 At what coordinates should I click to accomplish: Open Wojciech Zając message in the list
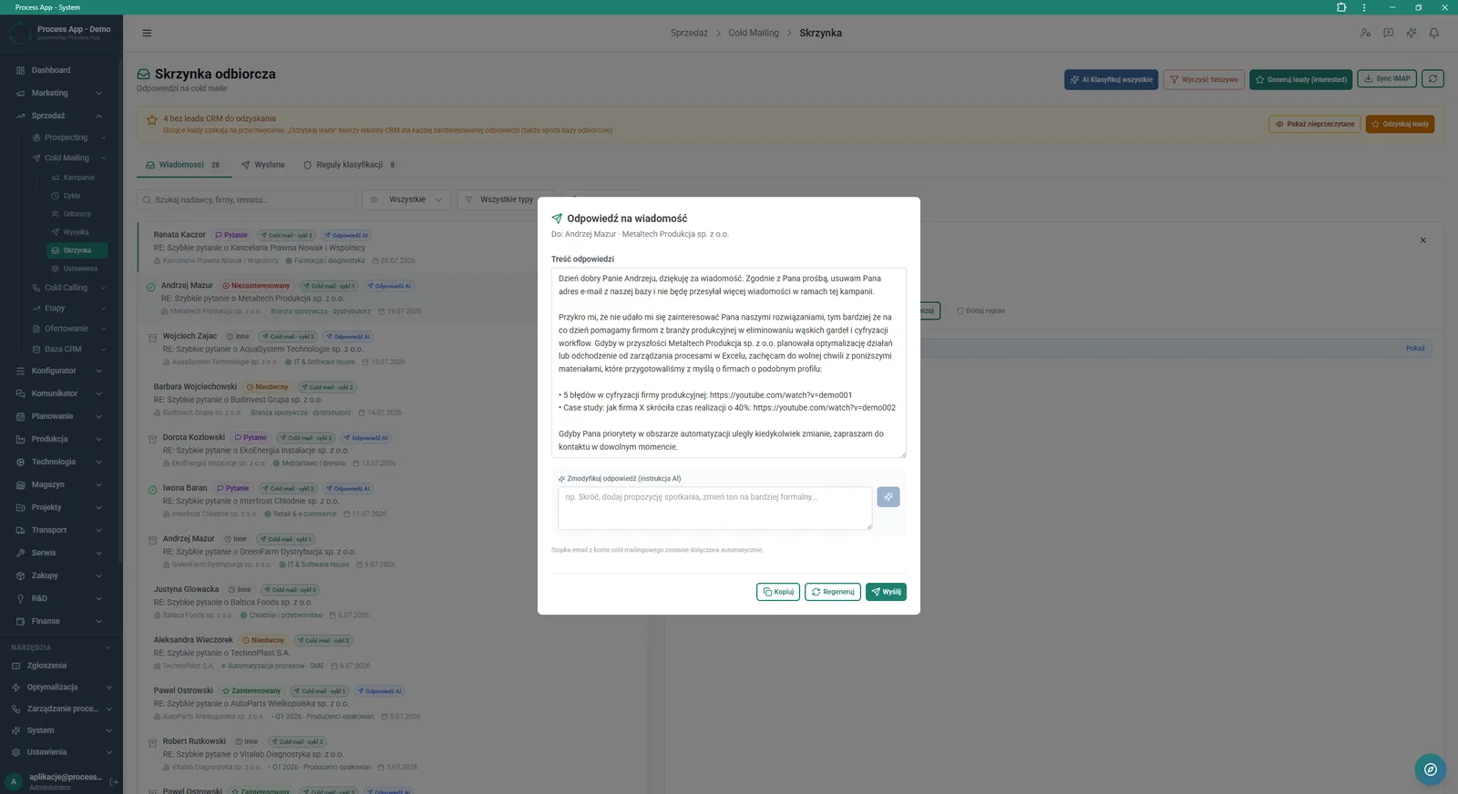tap(392, 349)
